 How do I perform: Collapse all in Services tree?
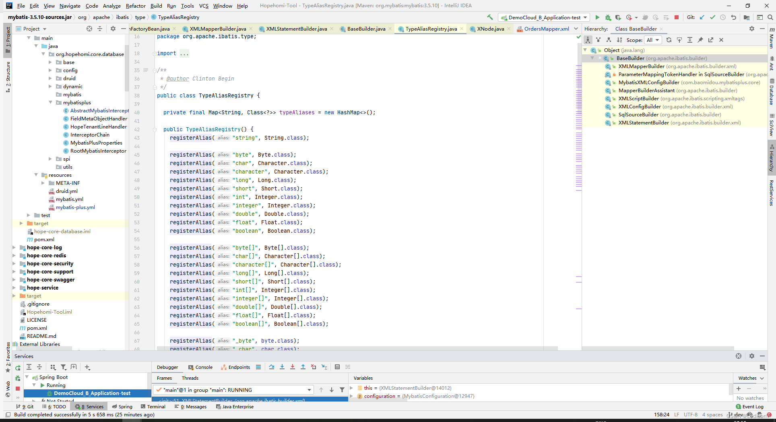coord(39,367)
